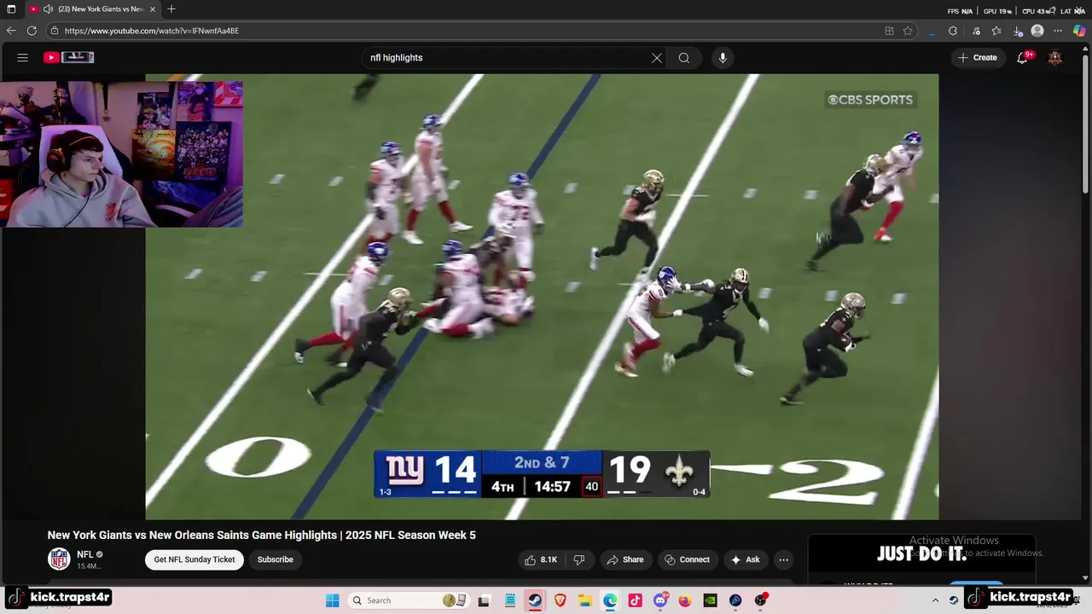Open the YouTube guide hamburger menu
Screen dimensions: 1092x614
[x=23, y=57]
